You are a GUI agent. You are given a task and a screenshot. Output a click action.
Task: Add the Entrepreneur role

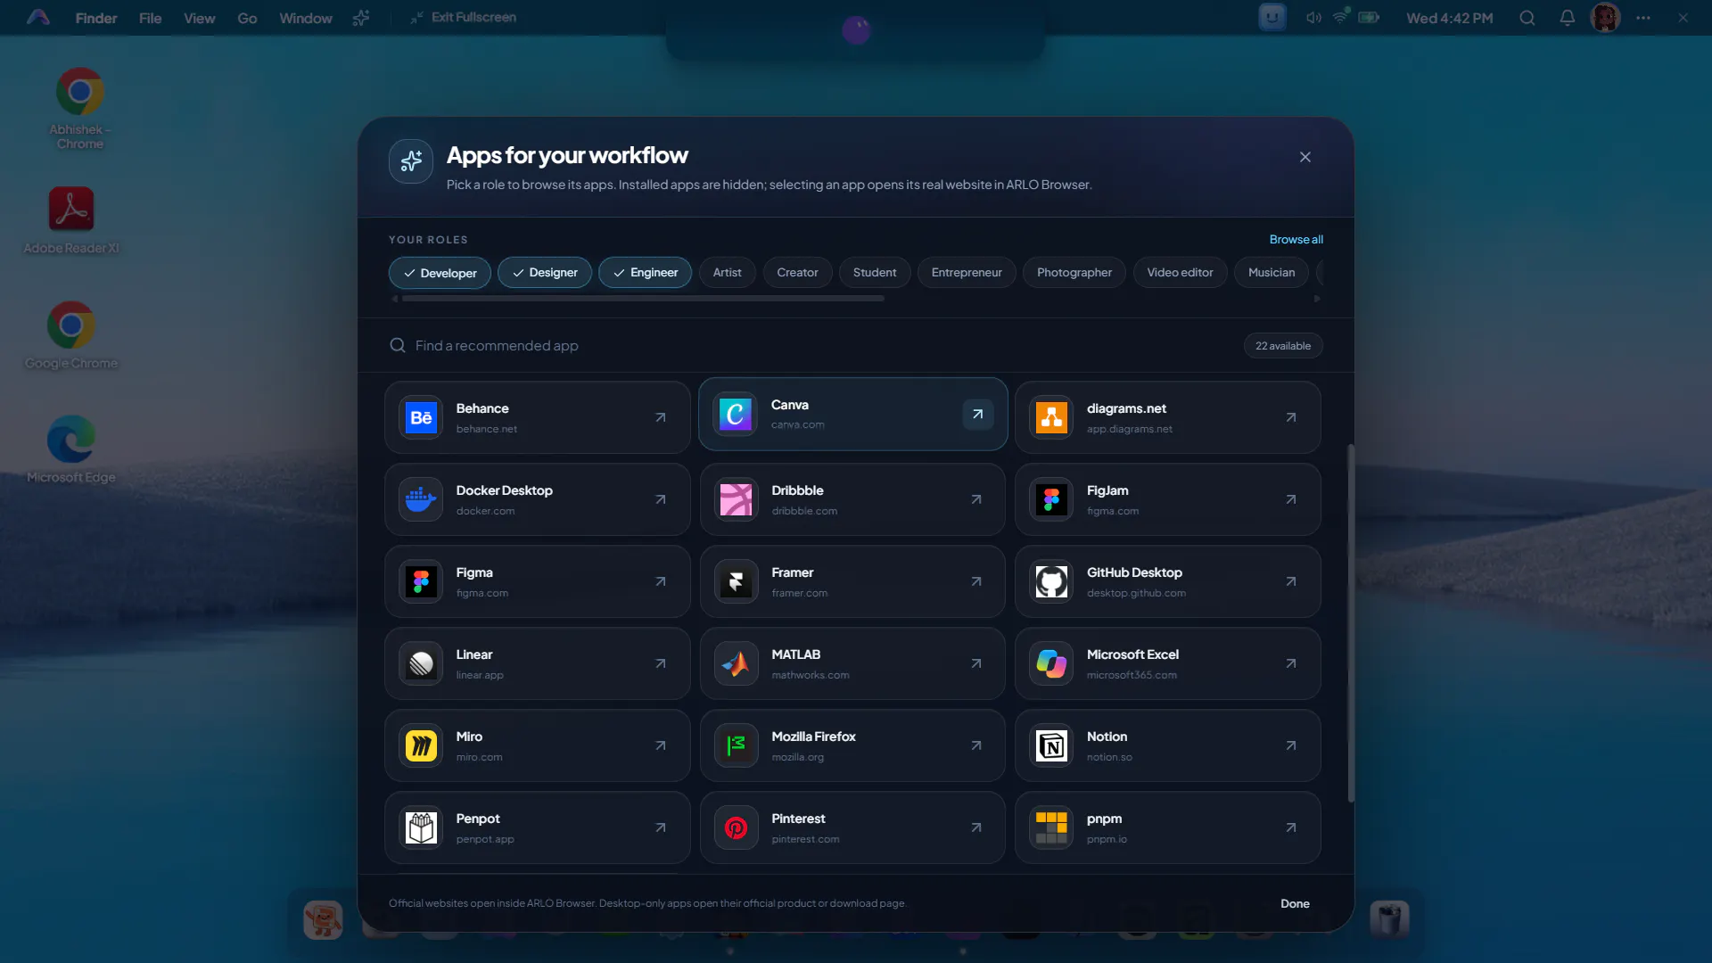tap(967, 273)
